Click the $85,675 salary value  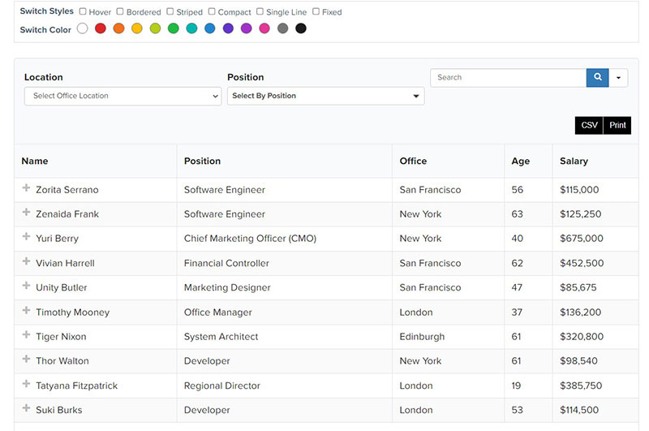pyautogui.click(x=578, y=288)
